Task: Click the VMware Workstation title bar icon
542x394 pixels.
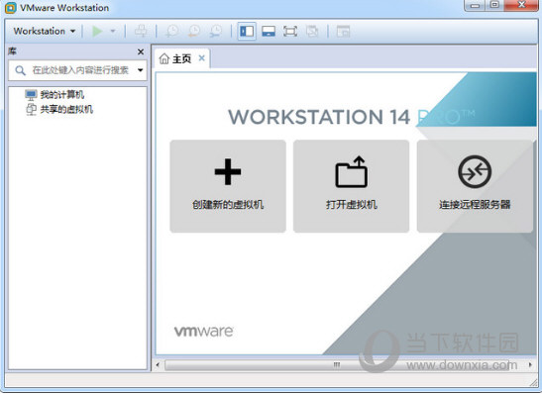Action: pos(11,8)
